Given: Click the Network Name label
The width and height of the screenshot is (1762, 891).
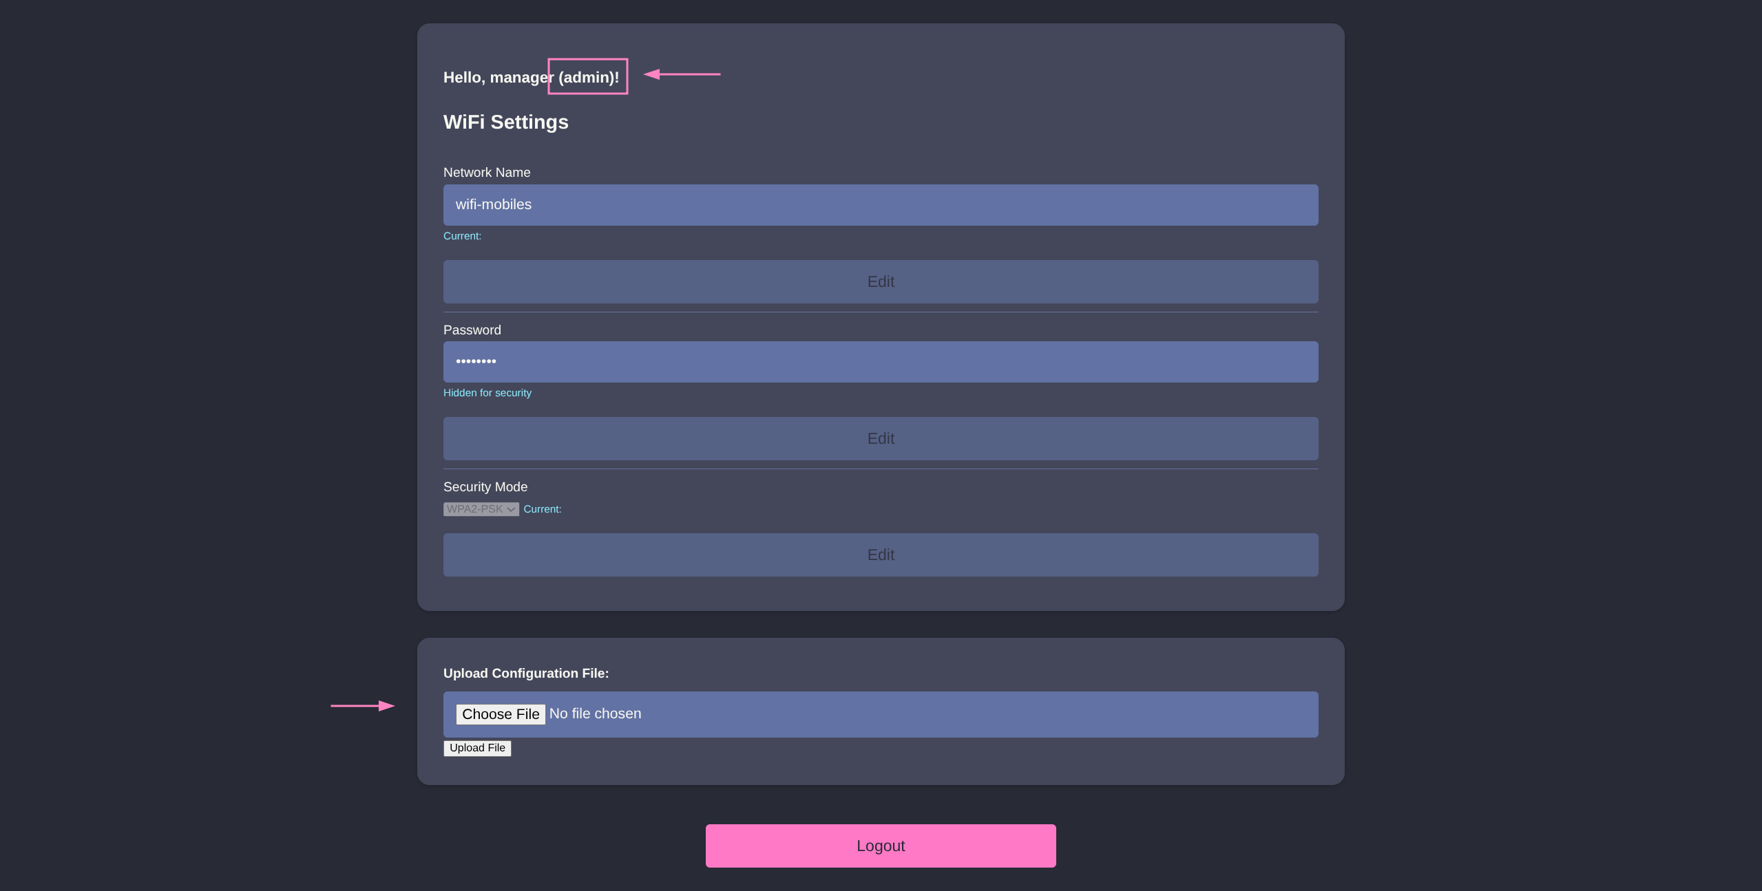Looking at the screenshot, I should pyautogui.click(x=486, y=173).
